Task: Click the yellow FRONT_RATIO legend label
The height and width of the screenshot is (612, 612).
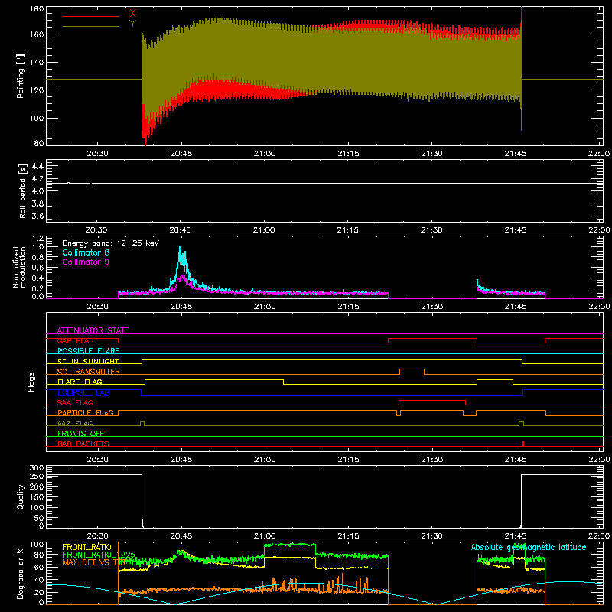Action: coord(87,547)
